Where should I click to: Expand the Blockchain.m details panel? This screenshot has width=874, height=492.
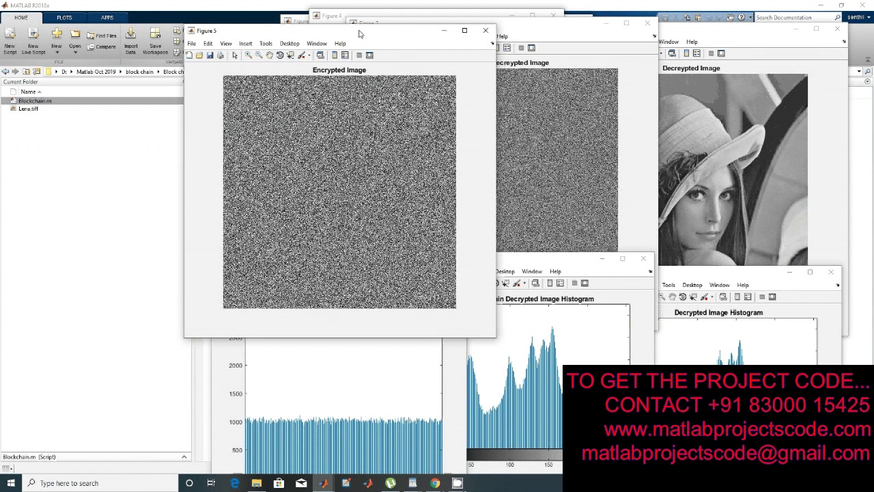pyautogui.click(x=184, y=456)
